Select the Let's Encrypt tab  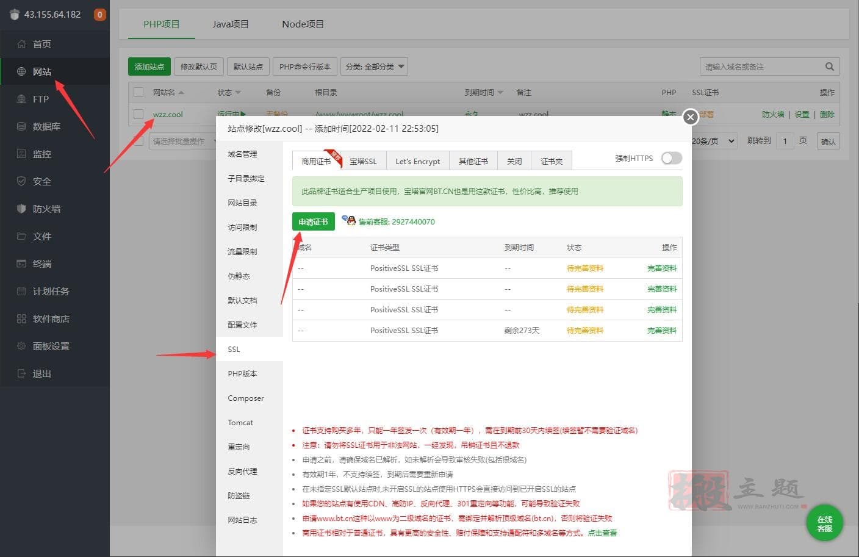coord(418,161)
